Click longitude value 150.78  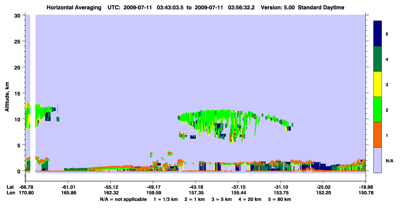[365, 193]
